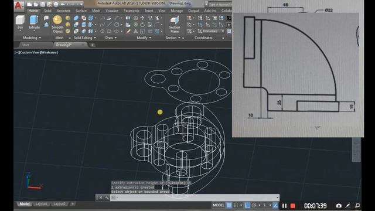Switch to the Start file tab
The height and width of the screenshot is (211, 375).
pos(26,45)
